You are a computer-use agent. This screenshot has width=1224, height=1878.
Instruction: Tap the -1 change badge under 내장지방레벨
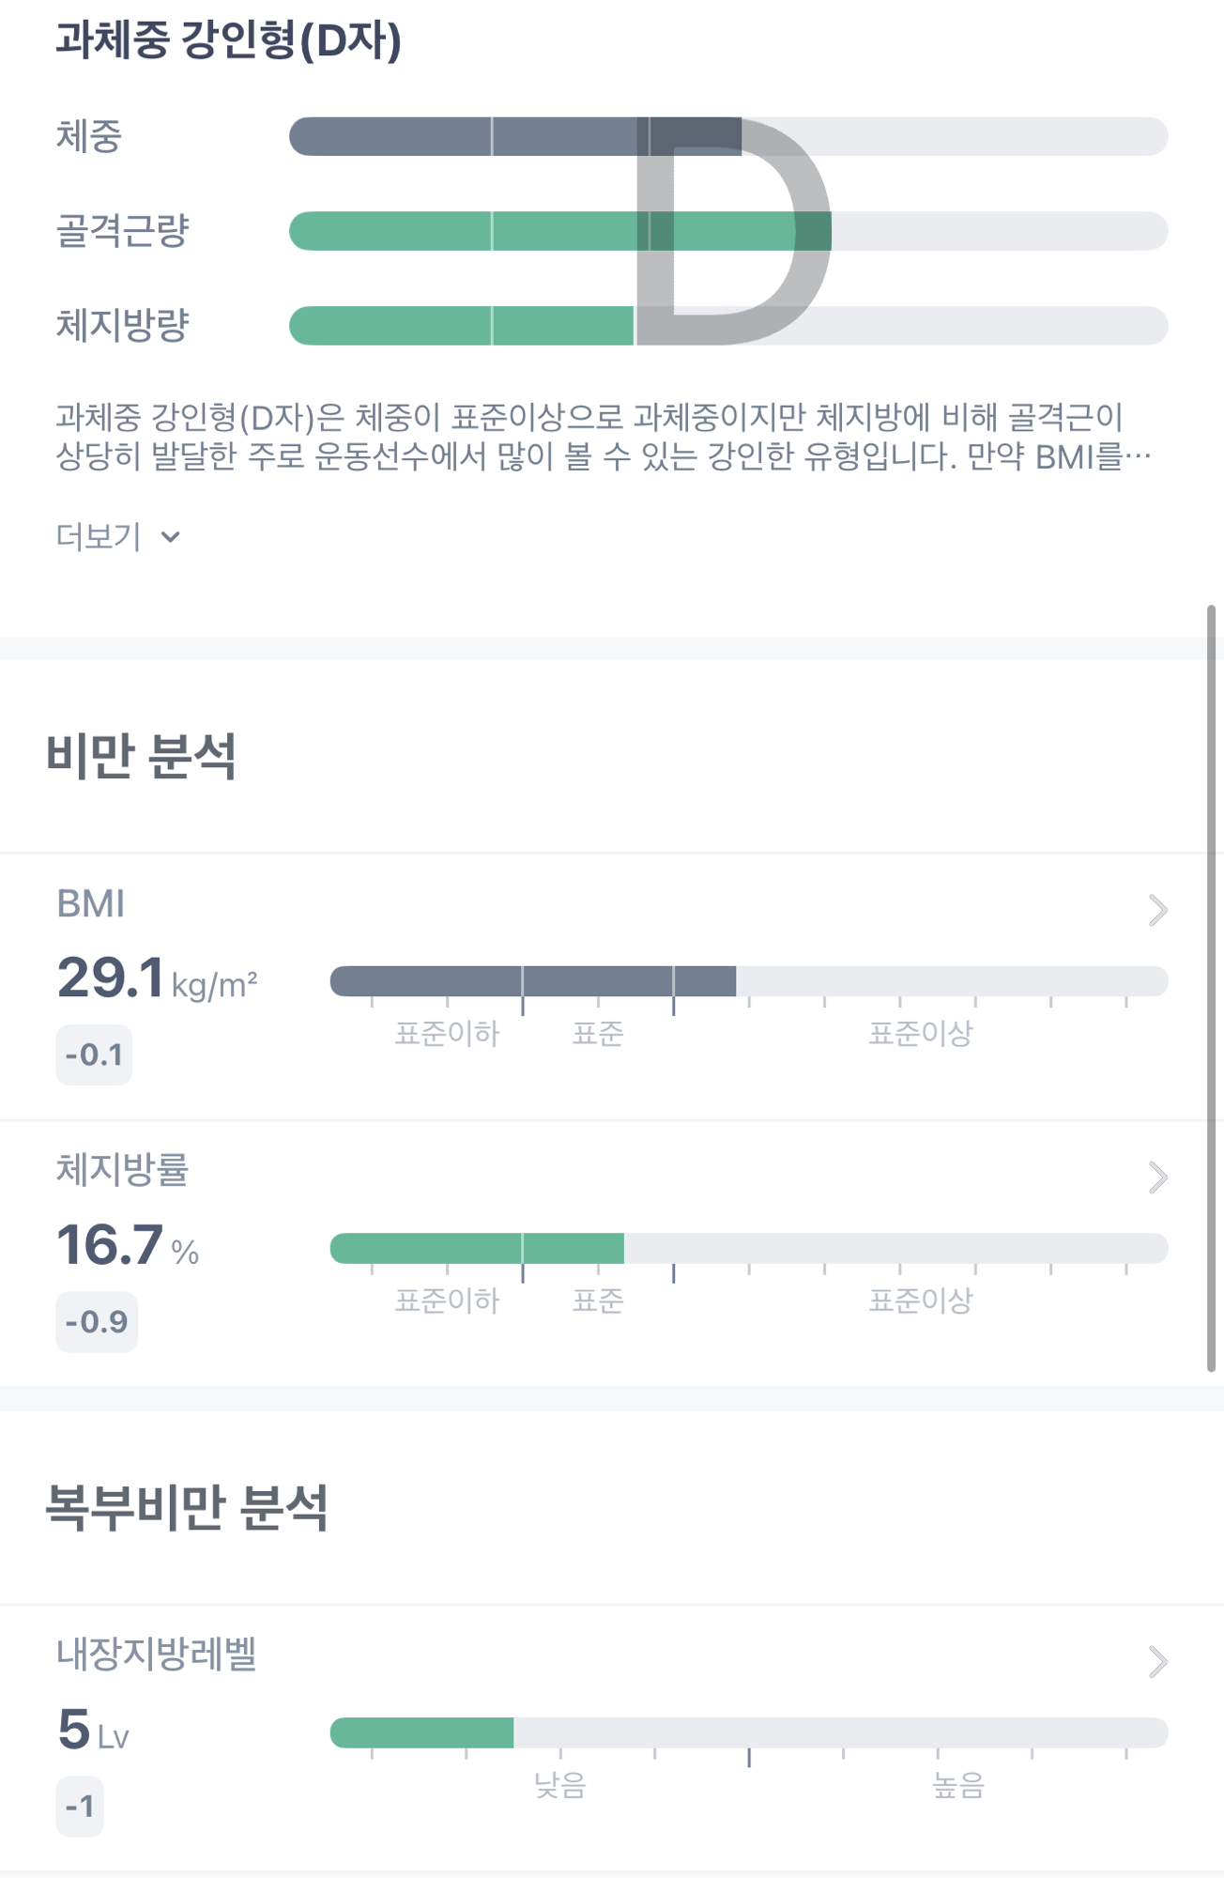80,1806
